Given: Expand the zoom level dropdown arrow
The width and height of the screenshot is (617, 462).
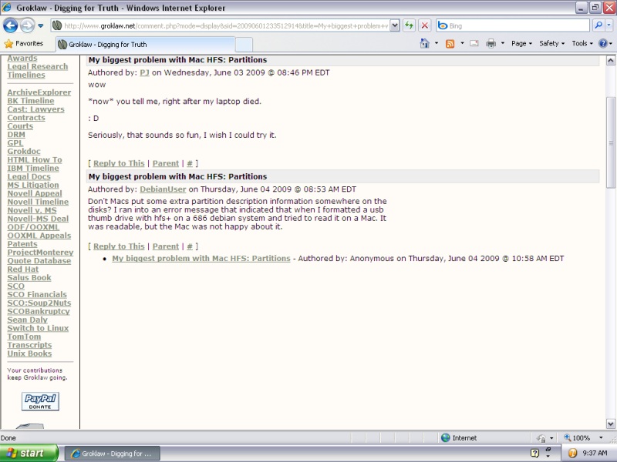Looking at the screenshot, I should pyautogui.click(x=601, y=437).
